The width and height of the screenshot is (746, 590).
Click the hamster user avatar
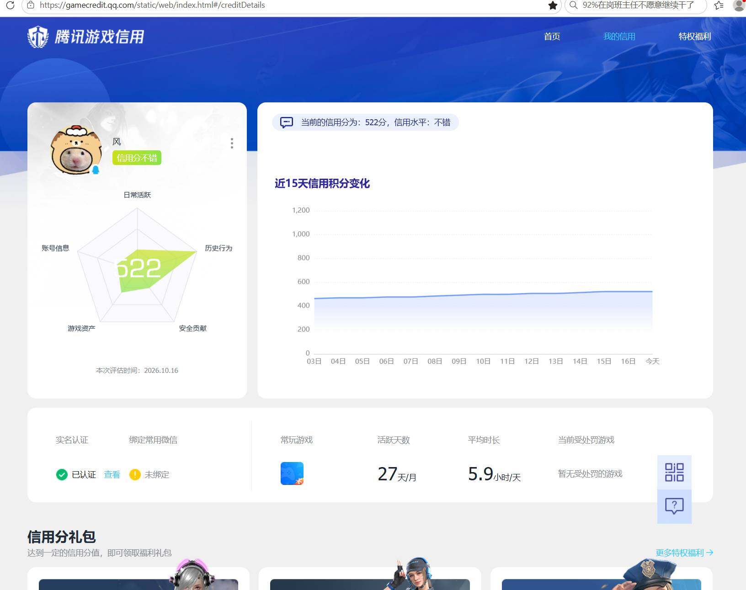[75, 150]
